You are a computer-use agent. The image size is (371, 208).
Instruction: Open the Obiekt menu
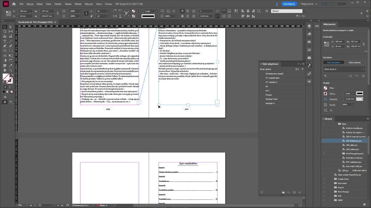click(58, 4)
